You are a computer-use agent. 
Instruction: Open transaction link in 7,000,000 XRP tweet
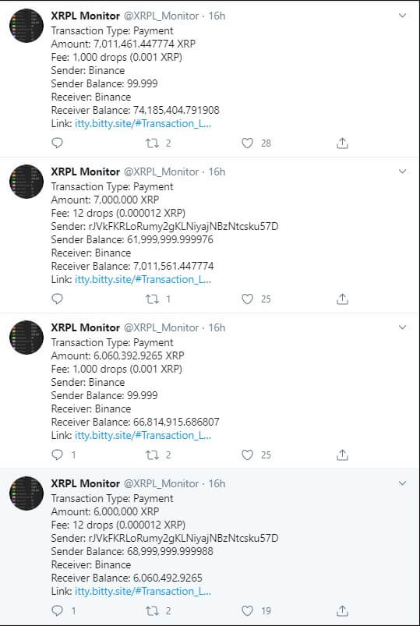click(143, 279)
